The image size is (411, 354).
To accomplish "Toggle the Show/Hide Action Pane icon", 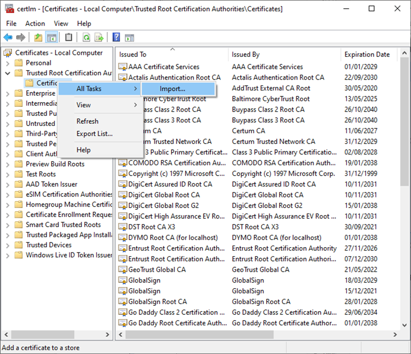I will [x=130, y=38].
